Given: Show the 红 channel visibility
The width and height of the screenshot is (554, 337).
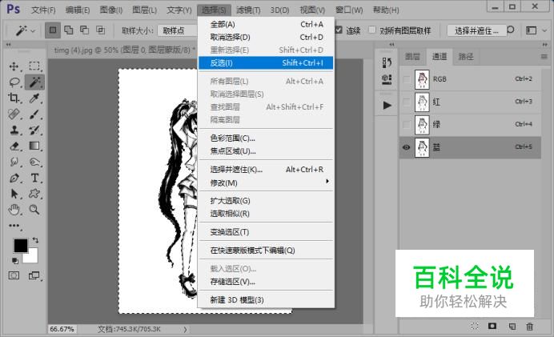Looking at the screenshot, I should (407, 102).
